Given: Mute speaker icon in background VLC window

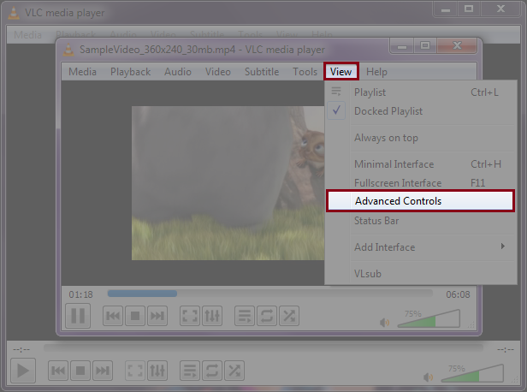Looking at the screenshot, I should point(428,377).
